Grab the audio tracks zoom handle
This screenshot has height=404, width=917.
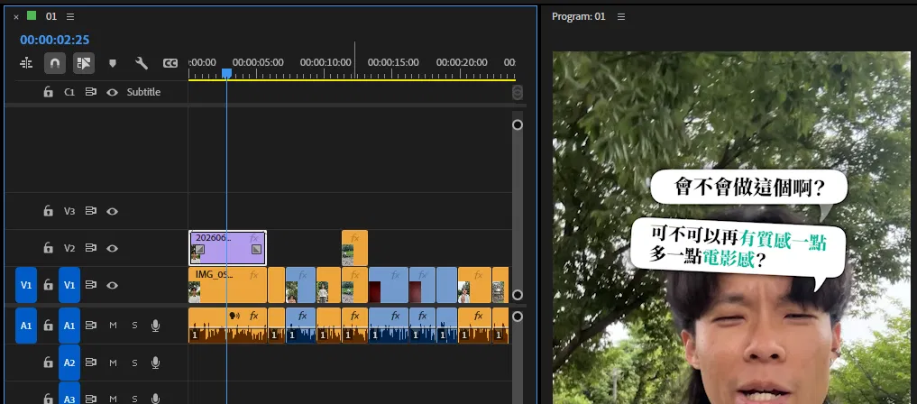(518, 317)
